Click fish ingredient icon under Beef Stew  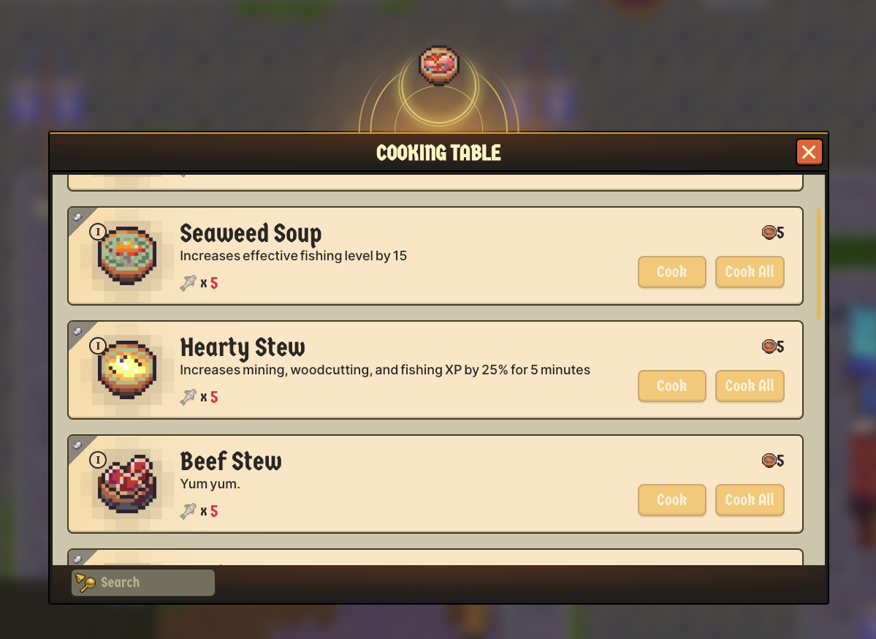coord(188,511)
